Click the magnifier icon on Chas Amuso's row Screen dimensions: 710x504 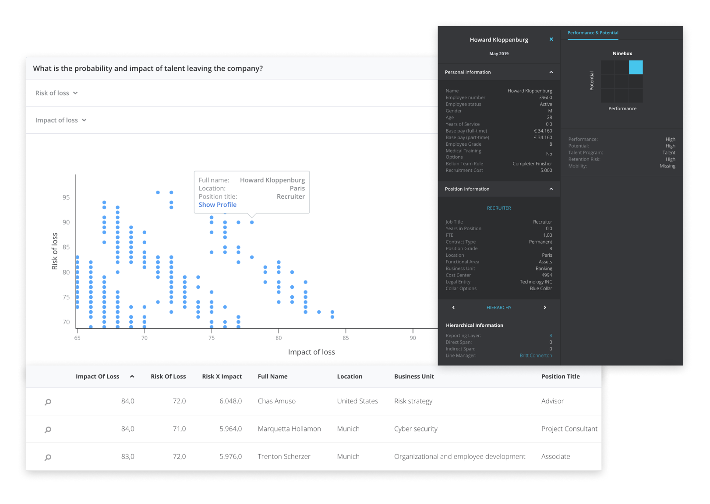pyautogui.click(x=47, y=402)
